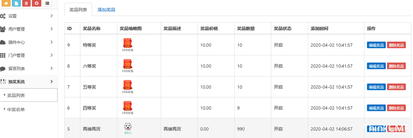Click the gears icon beside 设置
Image resolution: width=413 pixels, height=138 pixels.
[3, 16]
